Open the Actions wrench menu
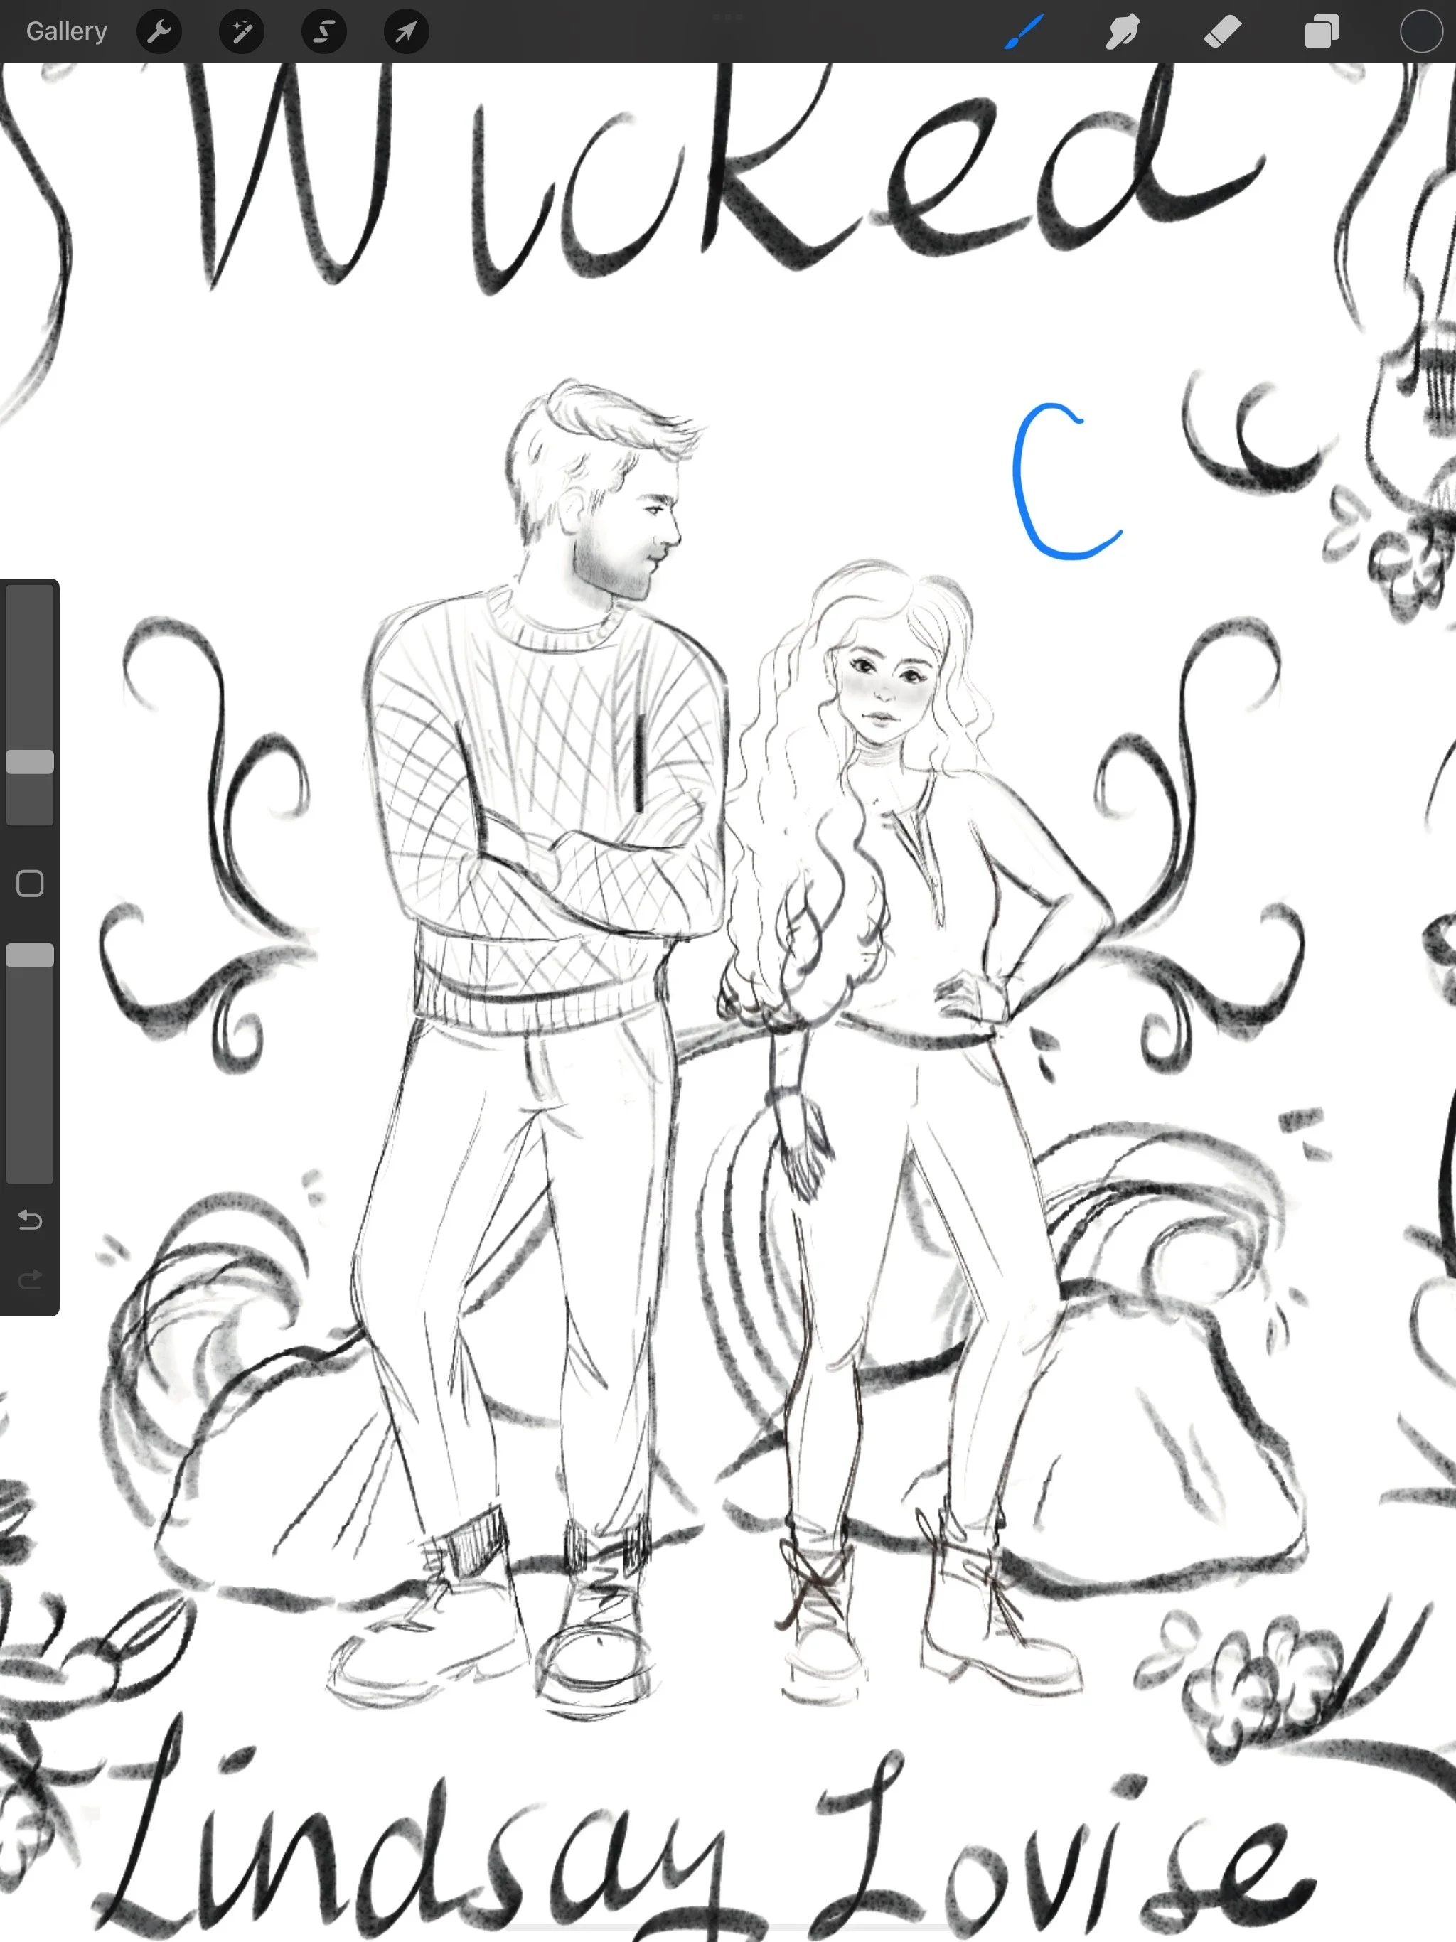The image size is (1456, 1942). (159, 31)
